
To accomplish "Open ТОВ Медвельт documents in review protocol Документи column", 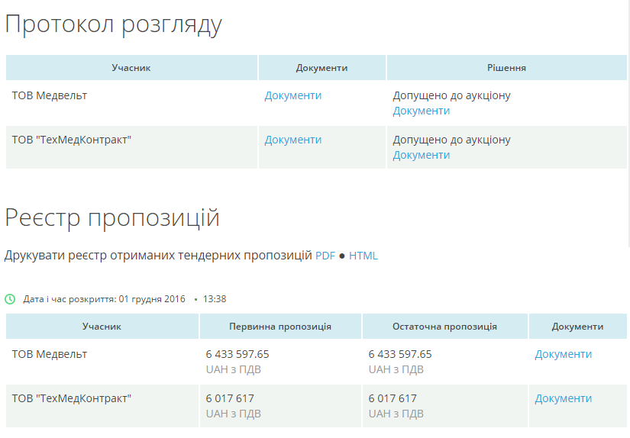I will 292,95.
